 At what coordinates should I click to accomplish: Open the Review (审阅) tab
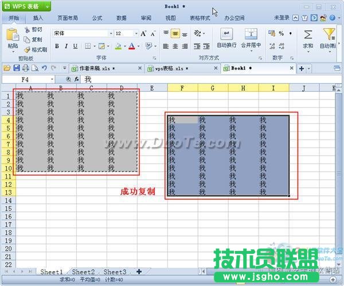point(146,18)
